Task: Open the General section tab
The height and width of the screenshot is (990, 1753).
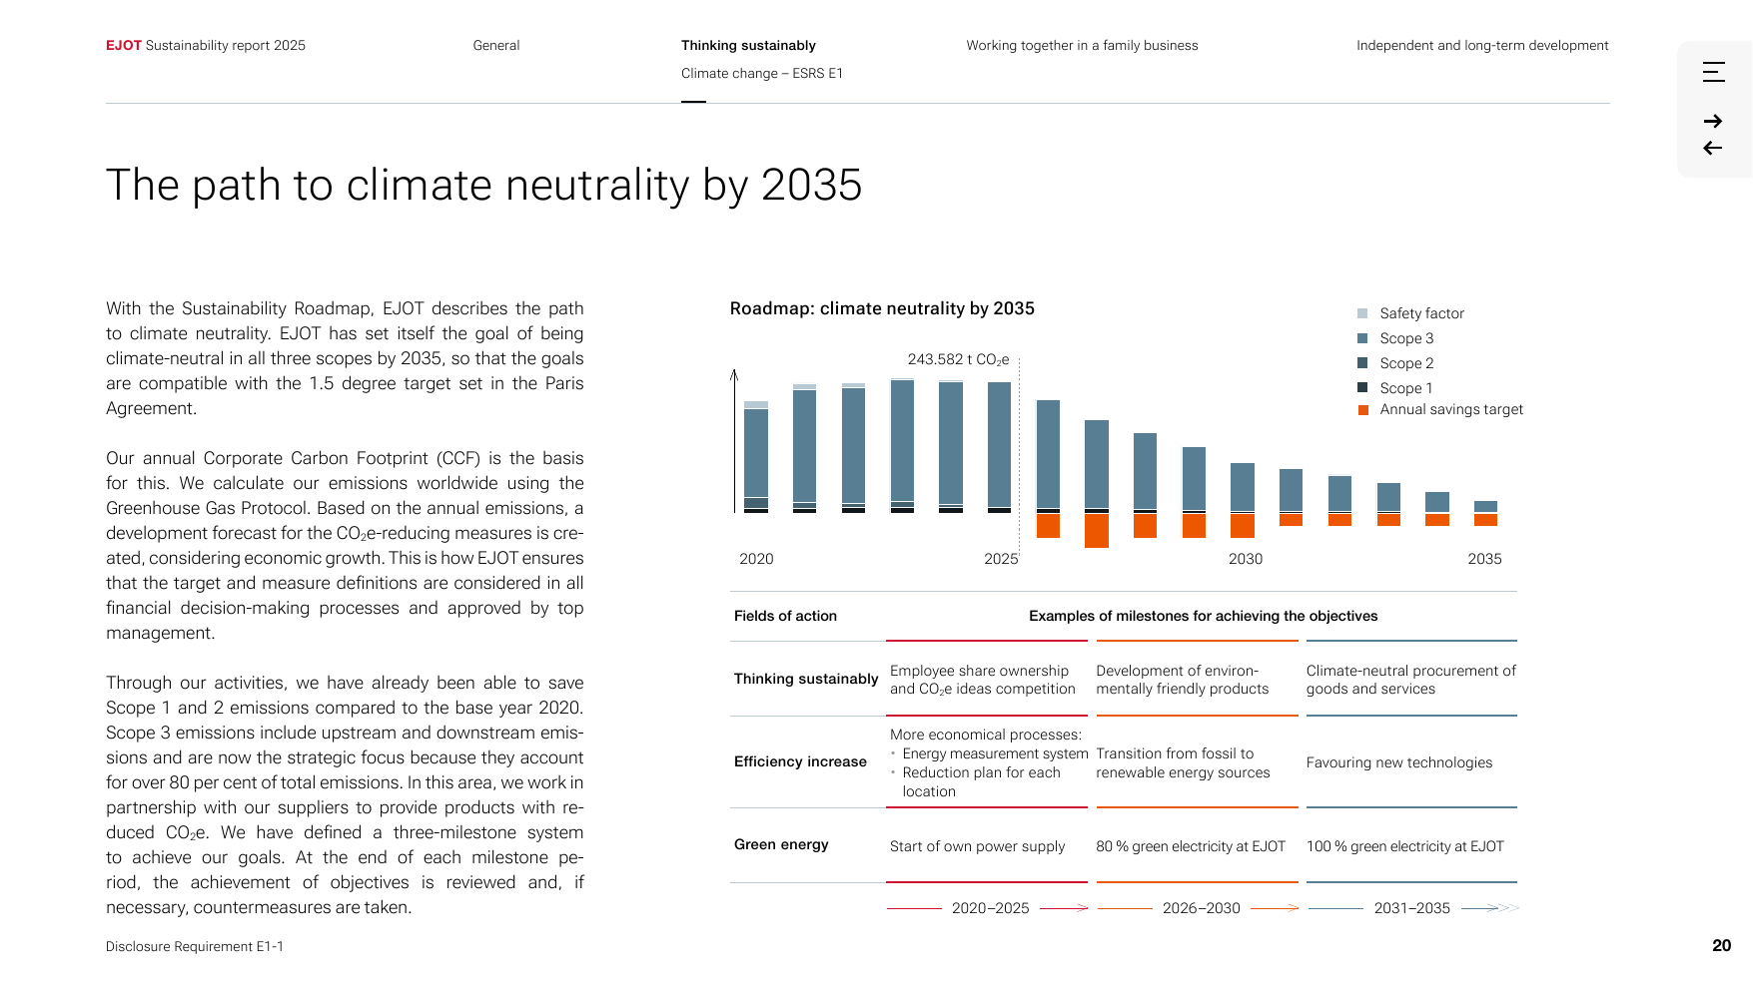Action: pos(496,45)
